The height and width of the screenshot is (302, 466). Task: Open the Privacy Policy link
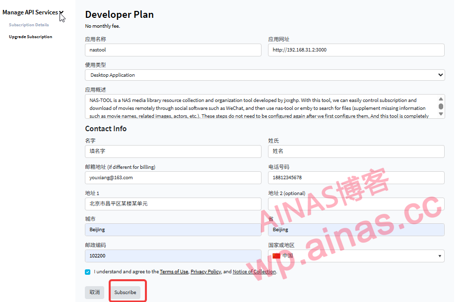205,271
